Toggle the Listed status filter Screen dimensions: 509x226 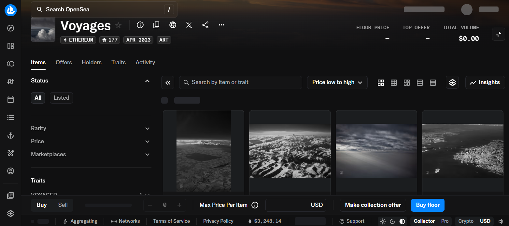pyautogui.click(x=61, y=98)
